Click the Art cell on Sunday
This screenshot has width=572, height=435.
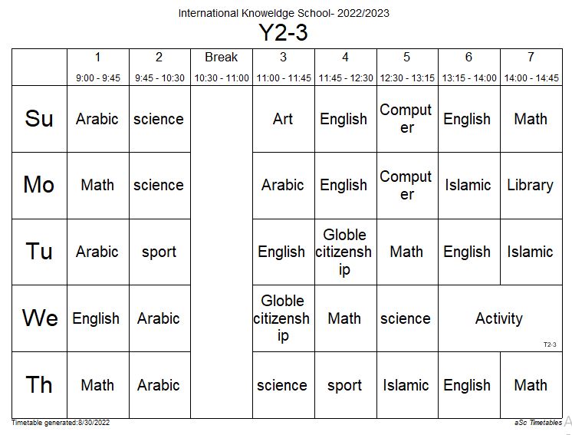tap(284, 119)
